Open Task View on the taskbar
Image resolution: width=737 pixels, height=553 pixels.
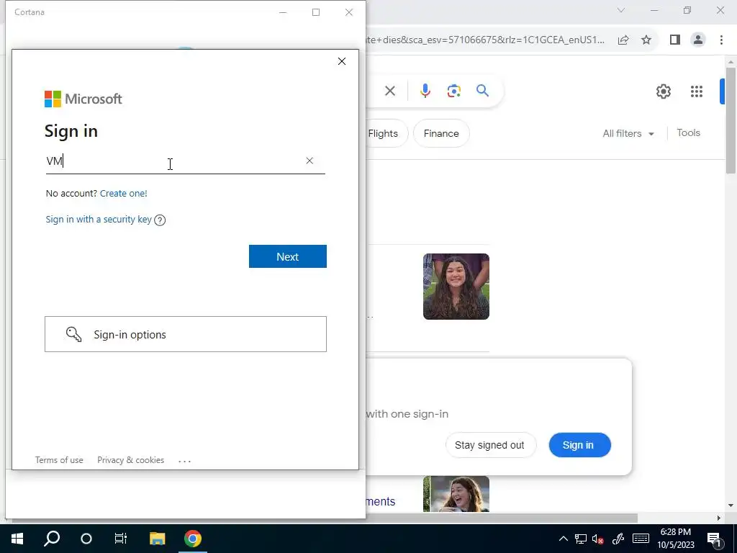click(x=121, y=539)
